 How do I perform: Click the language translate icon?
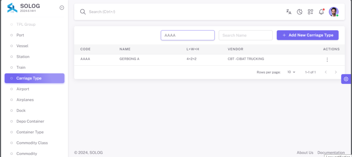(x=289, y=12)
